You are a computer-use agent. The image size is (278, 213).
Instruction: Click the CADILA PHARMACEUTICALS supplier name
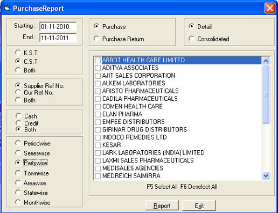pos(140,99)
